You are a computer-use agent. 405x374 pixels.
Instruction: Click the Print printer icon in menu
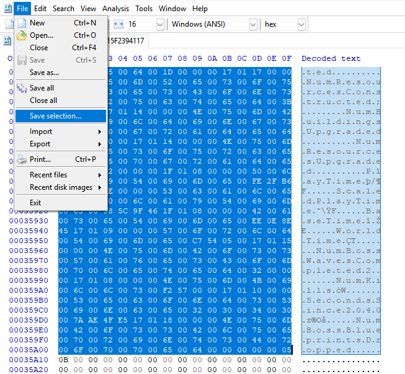coord(21,159)
